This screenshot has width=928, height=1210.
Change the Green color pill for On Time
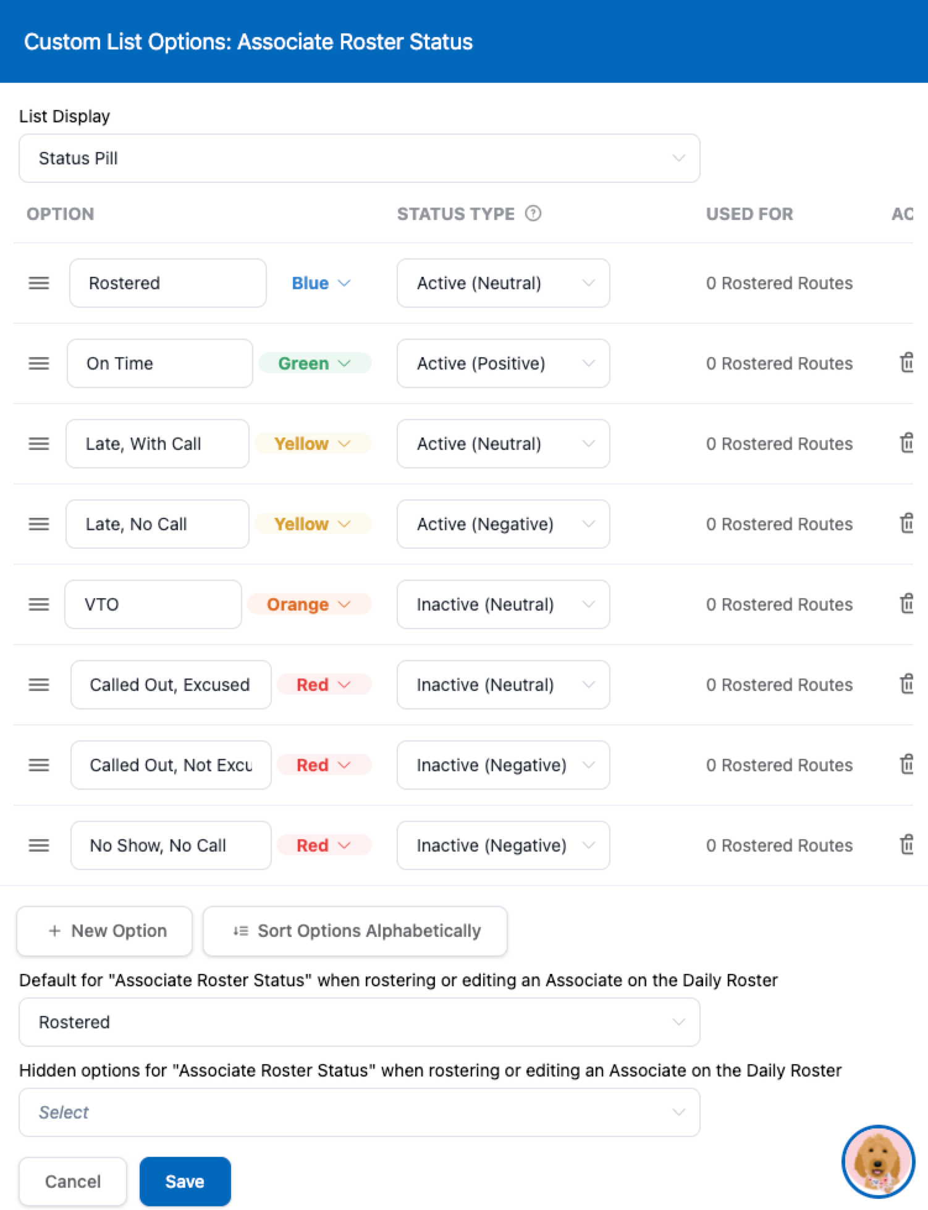pyautogui.click(x=314, y=363)
